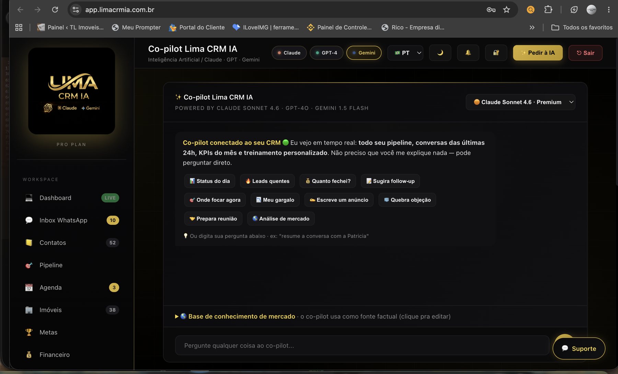This screenshot has height=374, width=618.
Task: Open the Claude Sonnet 4.6 Premium model selector
Action: click(x=520, y=102)
